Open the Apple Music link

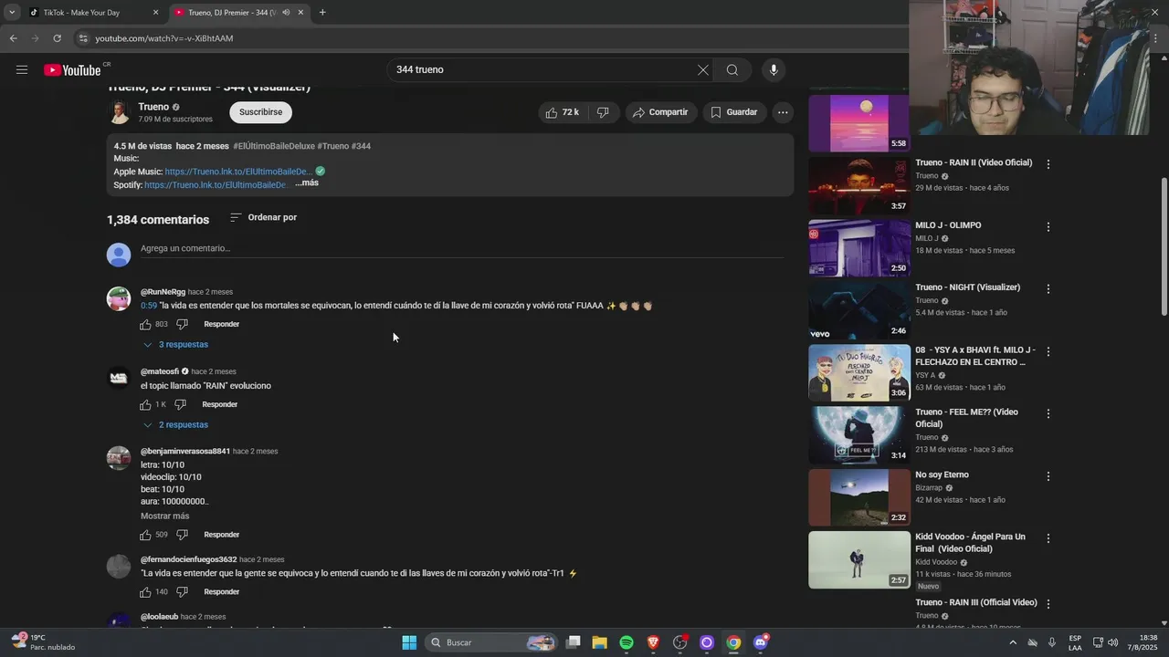[238, 172]
